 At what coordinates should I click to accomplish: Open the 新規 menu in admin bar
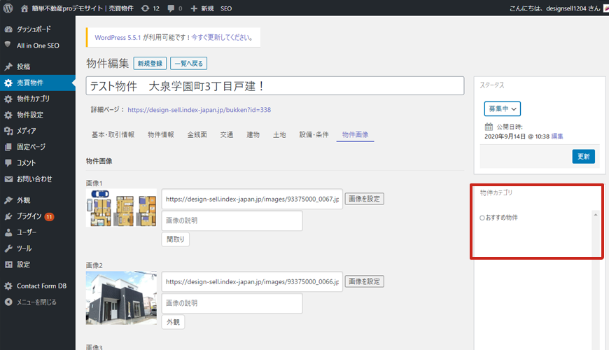click(202, 8)
